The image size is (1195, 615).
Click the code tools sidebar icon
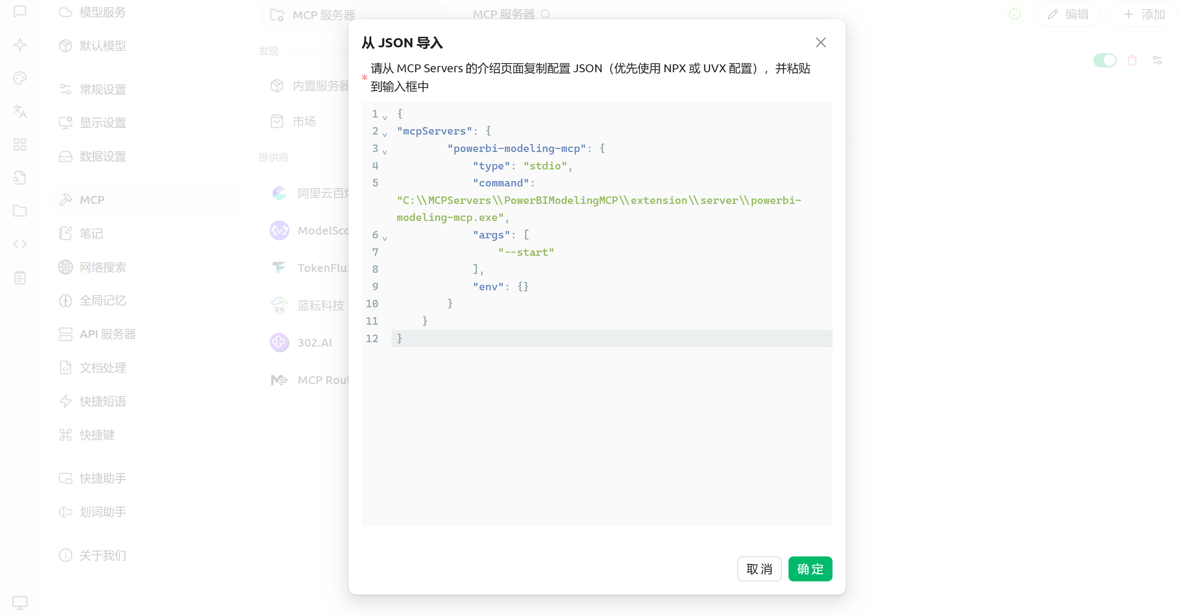point(20,244)
